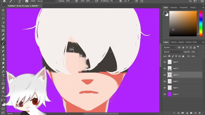Expand the Smoothing slider arrow
Screen dimensions: 205x115
click(116, 1)
